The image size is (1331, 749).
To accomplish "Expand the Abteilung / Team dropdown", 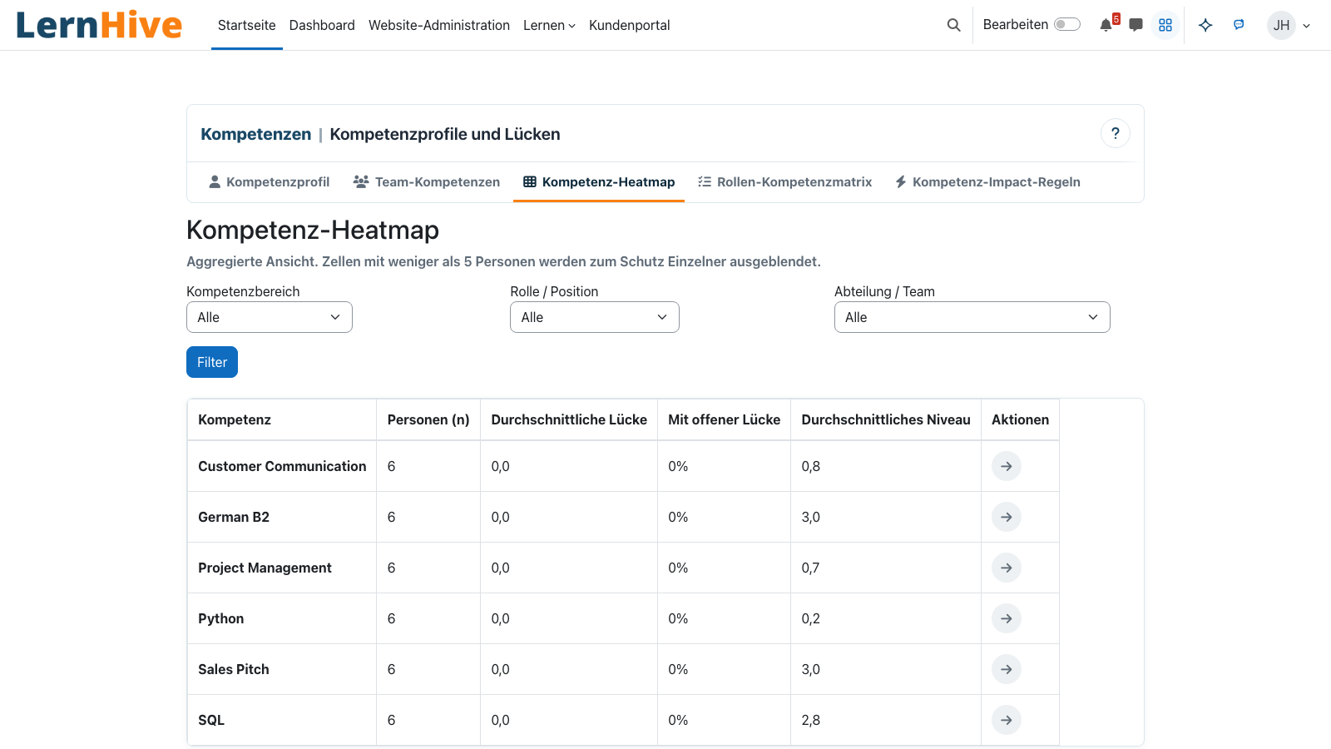I will (x=972, y=317).
